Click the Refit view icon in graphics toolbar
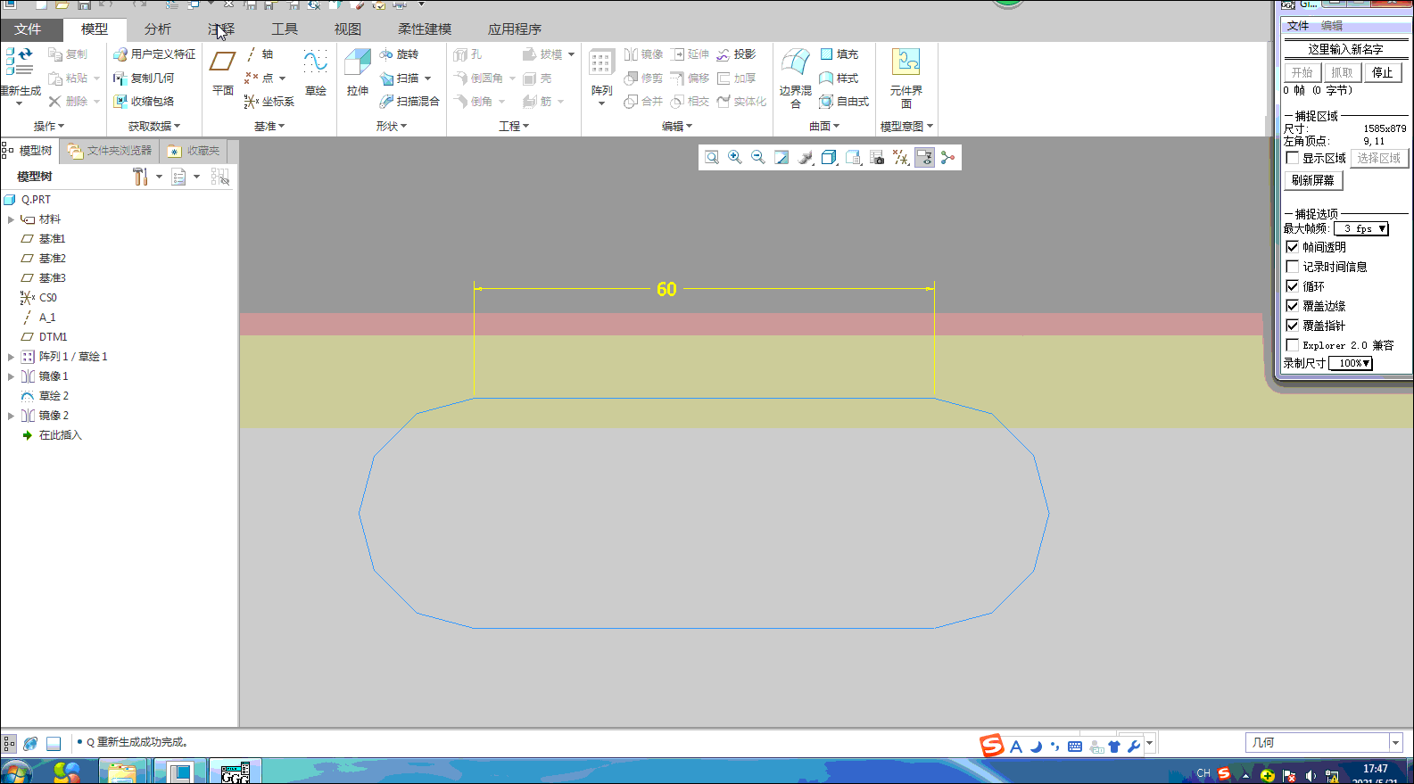This screenshot has height=784, width=1414. click(x=712, y=158)
